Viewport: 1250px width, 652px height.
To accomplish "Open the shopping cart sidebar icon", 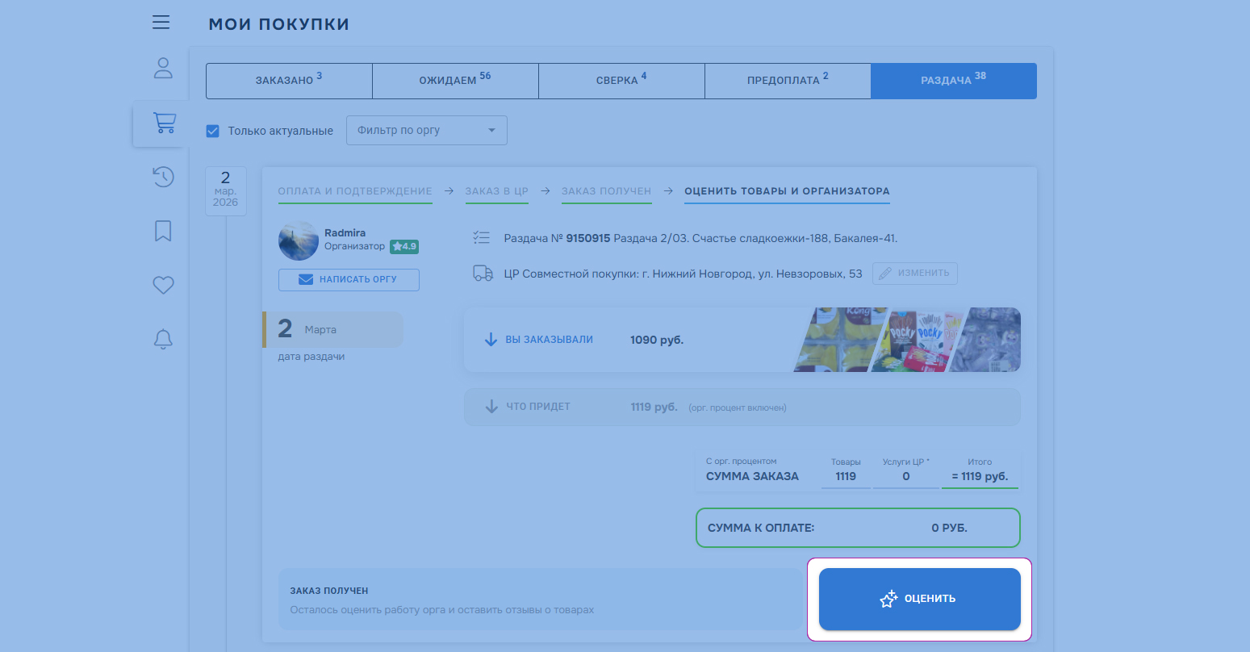I will (x=164, y=123).
